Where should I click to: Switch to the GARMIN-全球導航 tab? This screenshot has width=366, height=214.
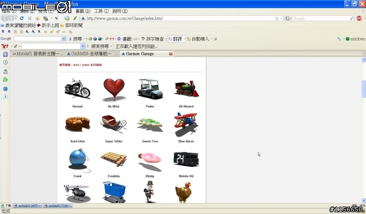click(92, 54)
